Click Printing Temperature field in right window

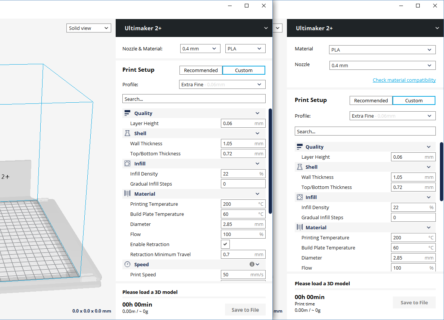point(413,237)
